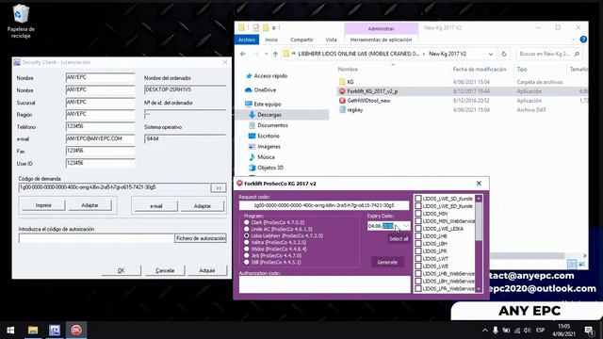The height and width of the screenshot is (339, 603).
Task: Open Descargas folder in navigation pane
Action: point(269,115)
